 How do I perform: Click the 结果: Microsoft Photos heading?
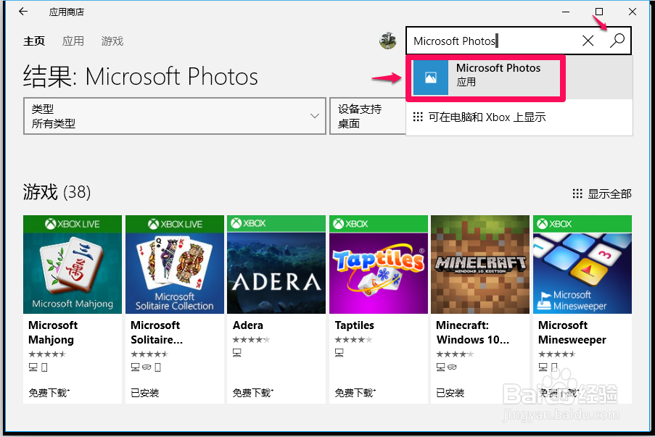click(141, 76)
